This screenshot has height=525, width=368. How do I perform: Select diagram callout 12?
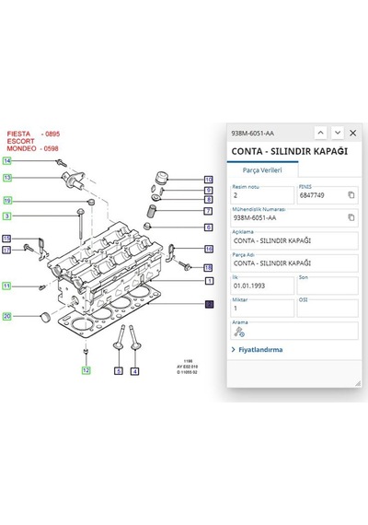(86, 370)
